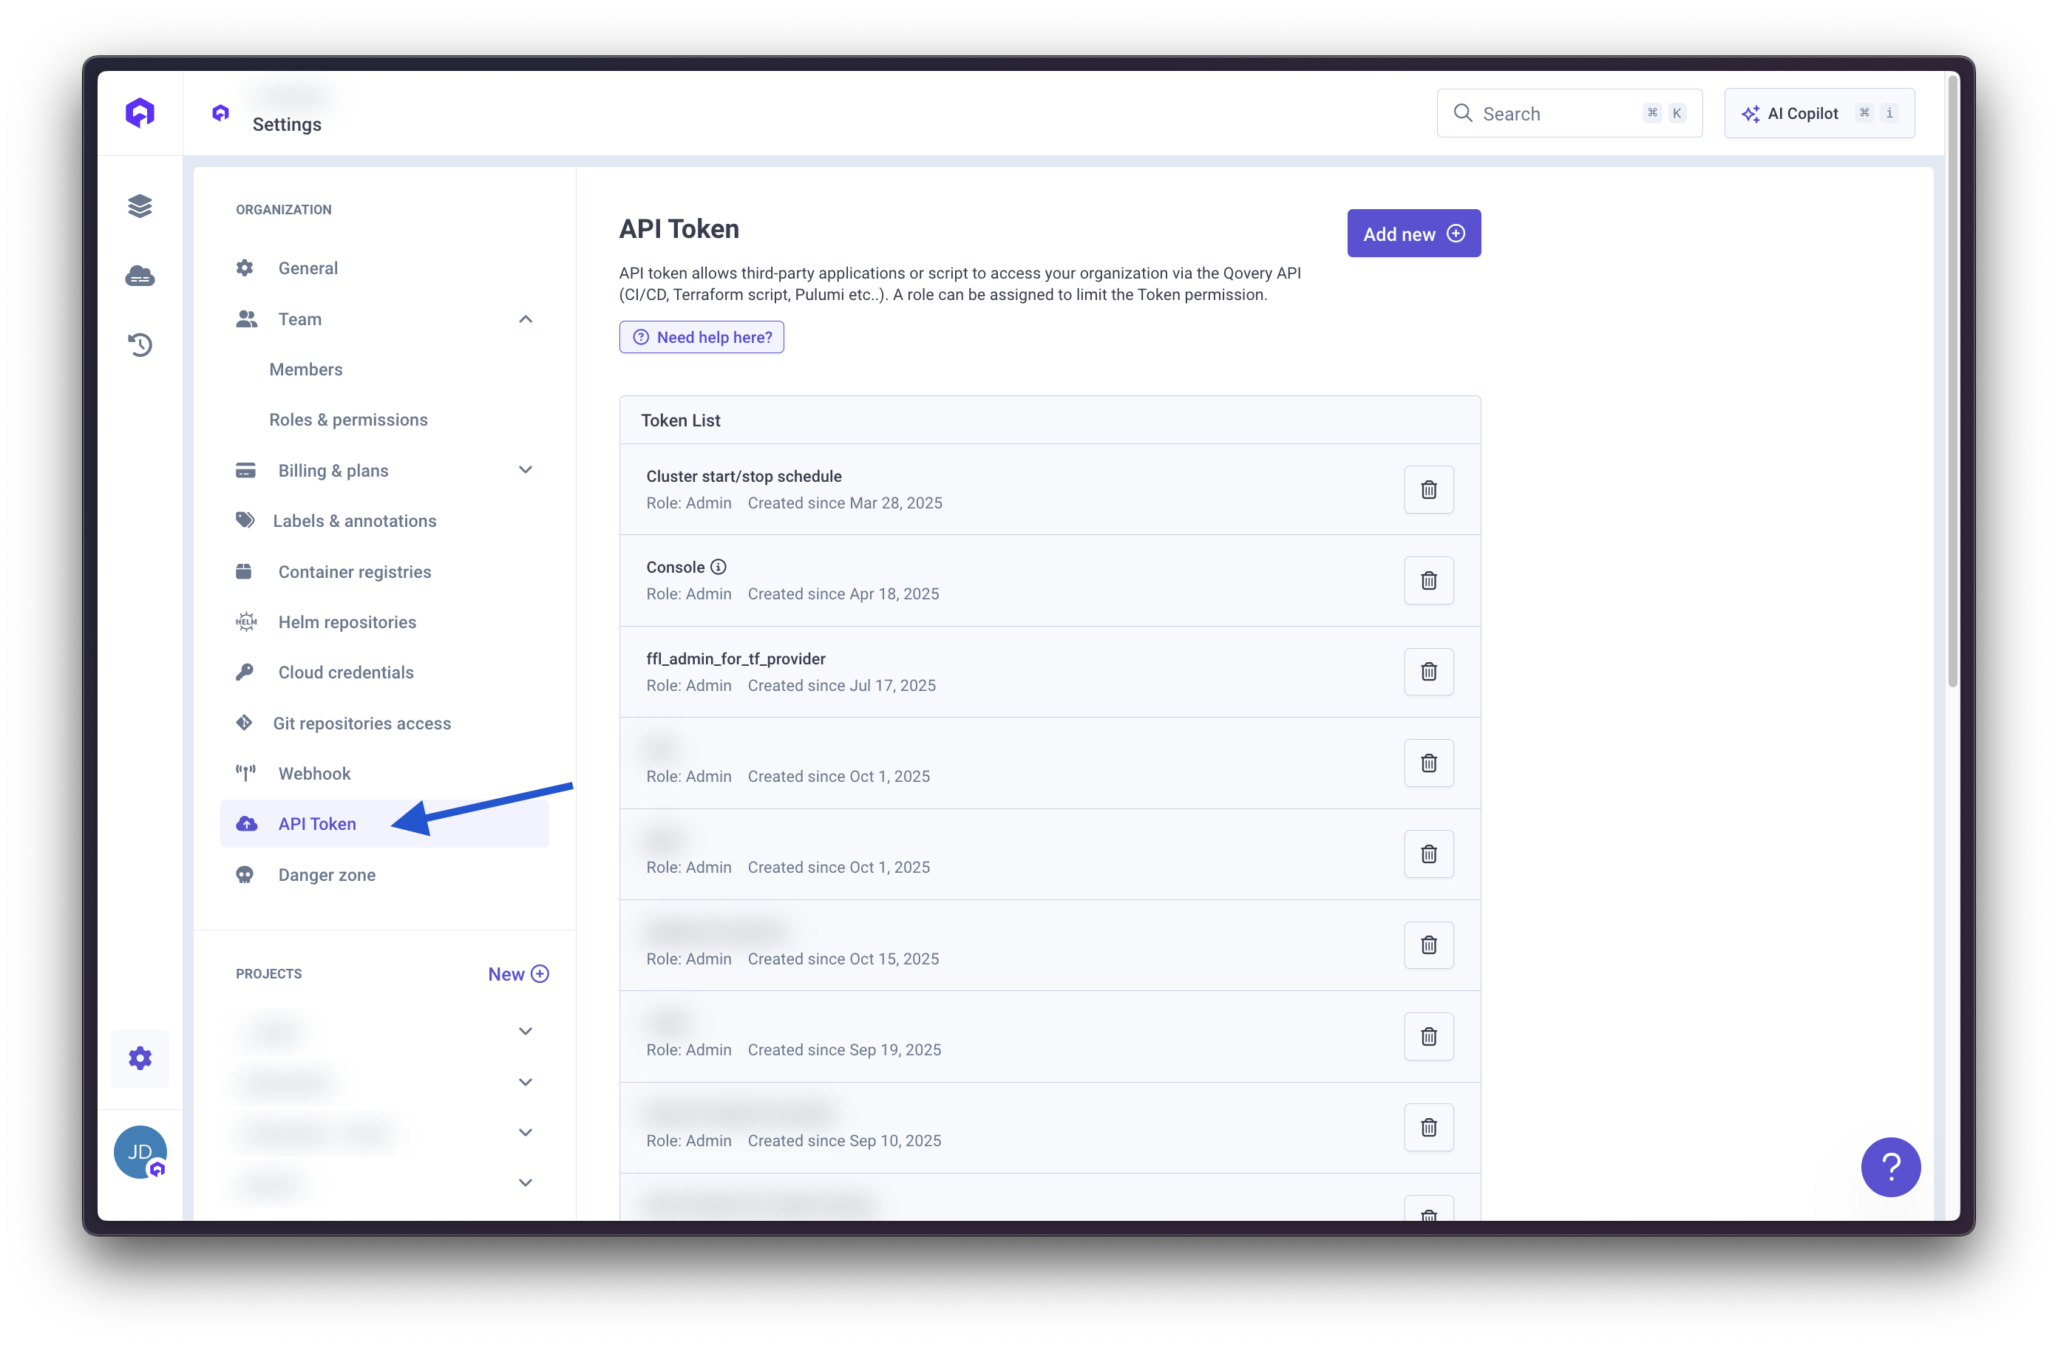Click the Container registries icon
Image resolution: width=2058 pixels, height=1345 pixels.
tap(245, 571)
